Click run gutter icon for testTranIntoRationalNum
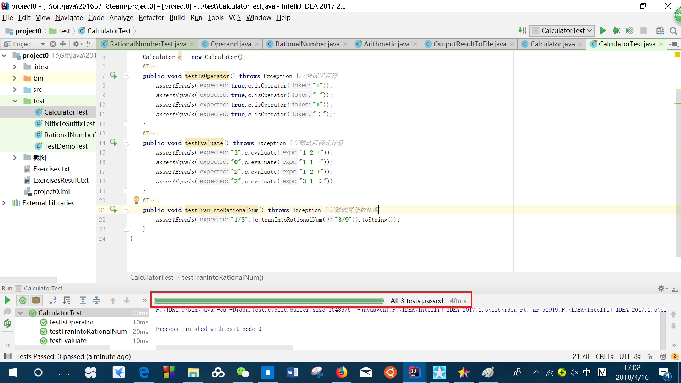The height and width of the screenshot is (383, 681). pos(113,209)
